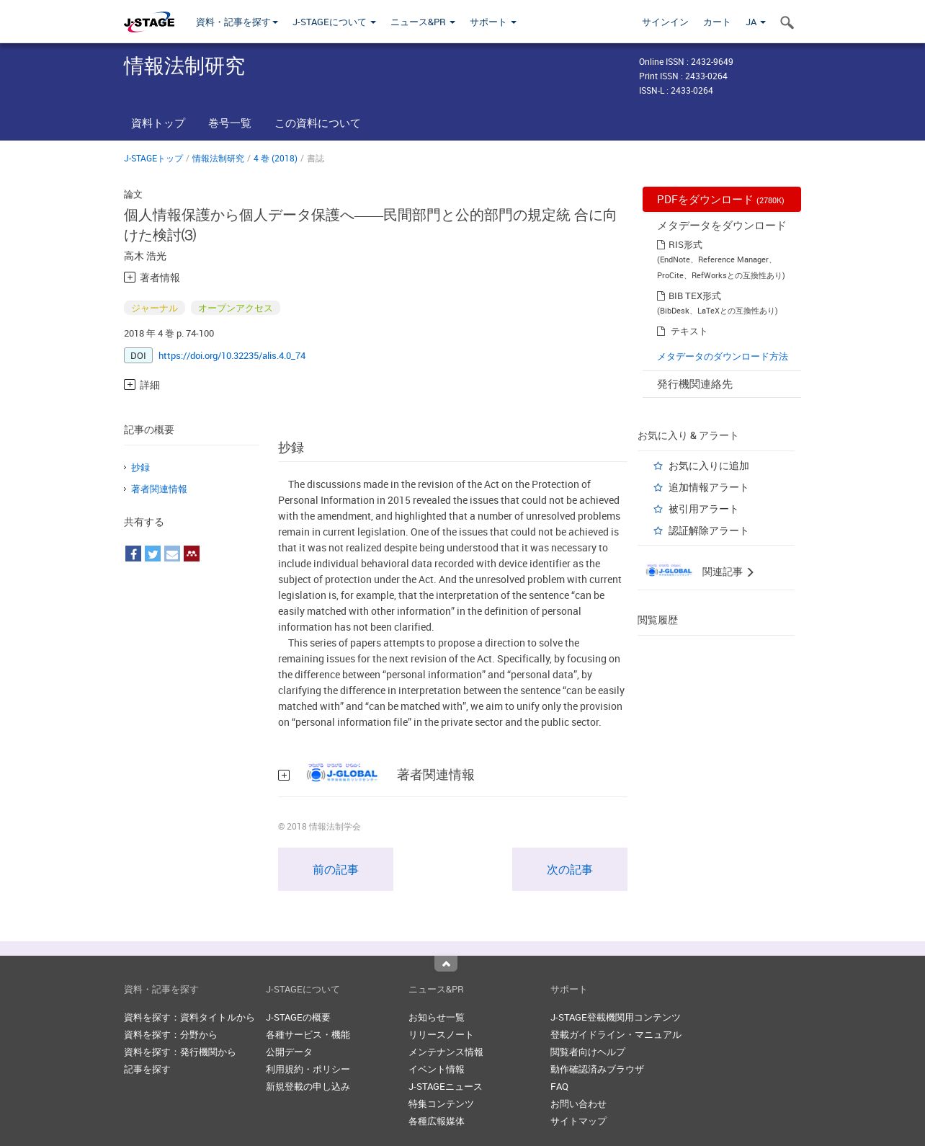Share article by email icon
925x1146 pixels.
point(172,554)
